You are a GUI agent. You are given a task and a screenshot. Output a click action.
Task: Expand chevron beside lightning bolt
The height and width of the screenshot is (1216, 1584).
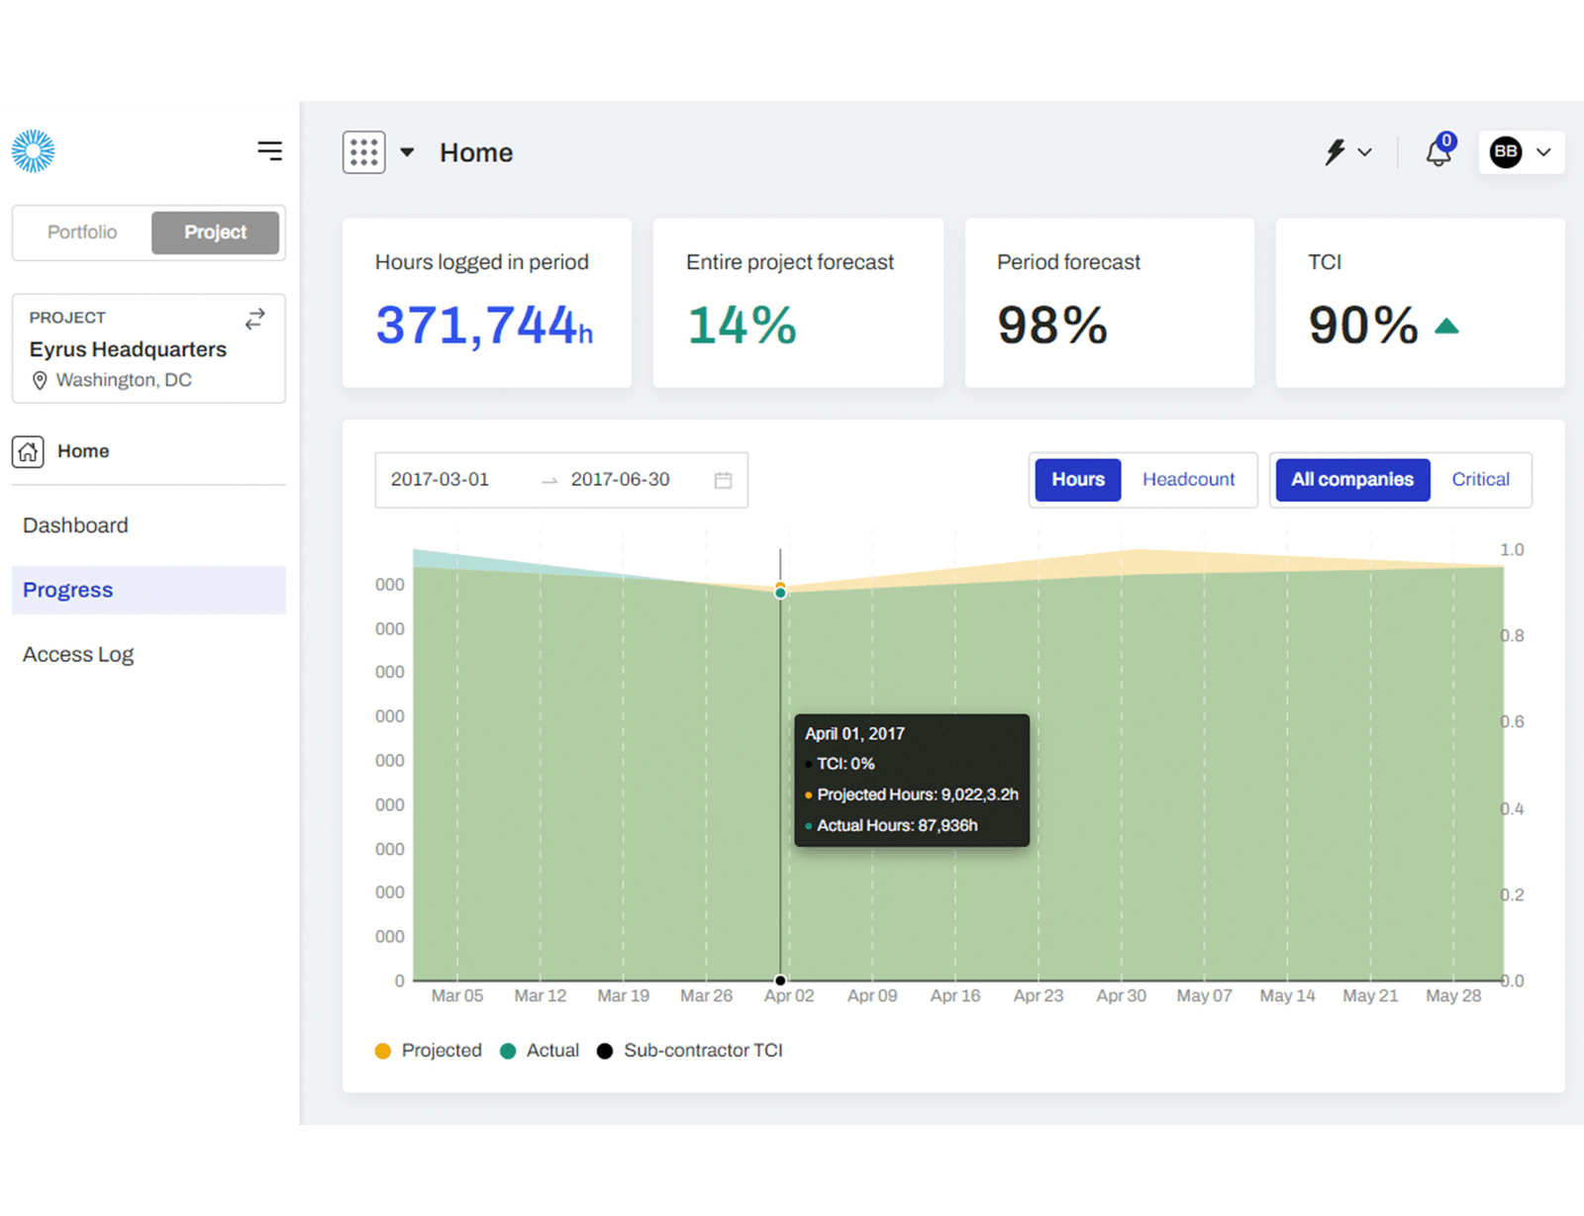(1365, 152)
